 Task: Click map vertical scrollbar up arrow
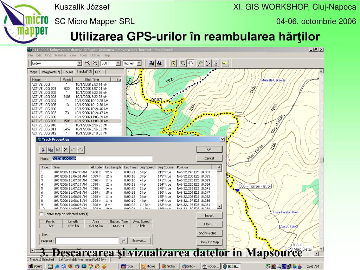pos(321,71)
